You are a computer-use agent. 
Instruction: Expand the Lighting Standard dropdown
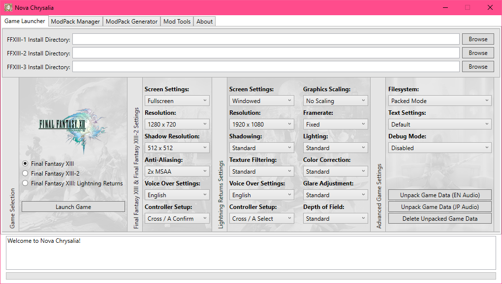tap(336, 148)
